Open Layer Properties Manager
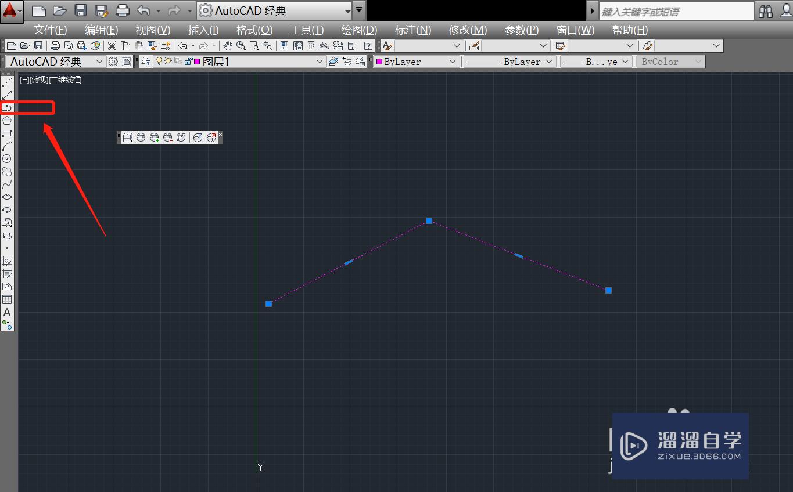Image resolution: width=793 pixels, height=492 pixels. (146, 62)
